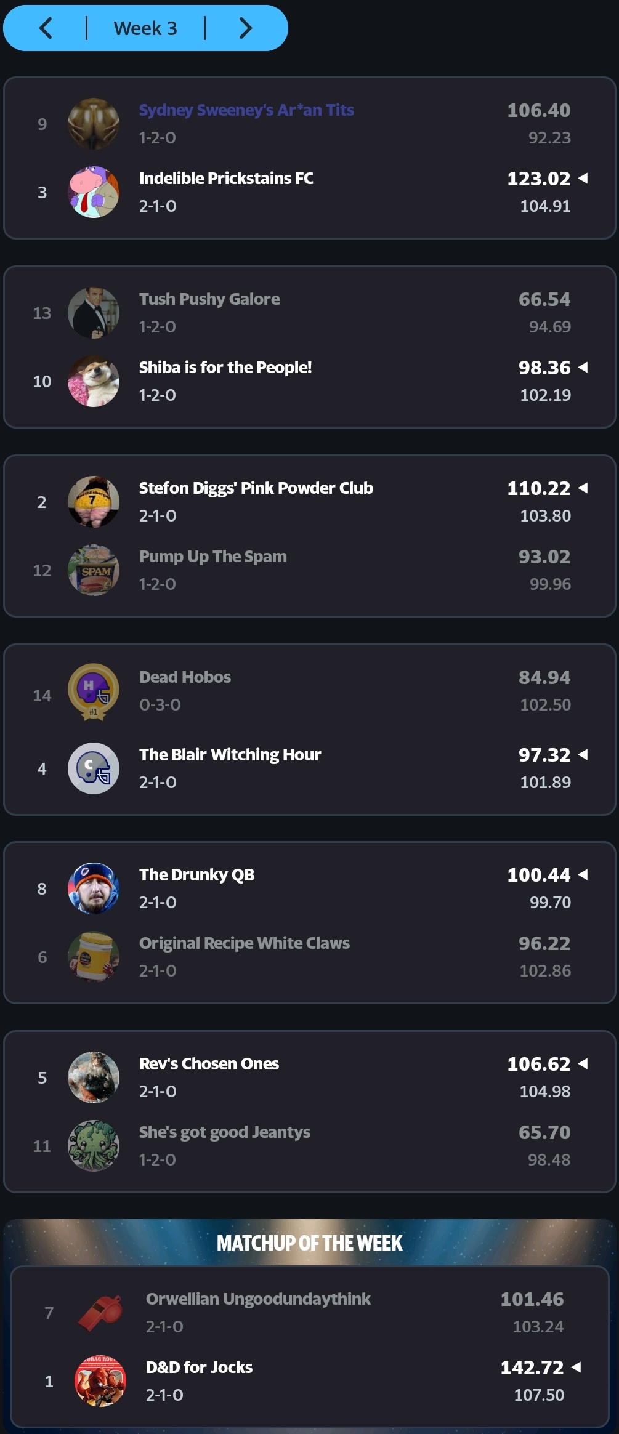Screen dimensions: 619x1434
Task: Open Tush Pushy Galore team page
Action: [x=209, y=299]
